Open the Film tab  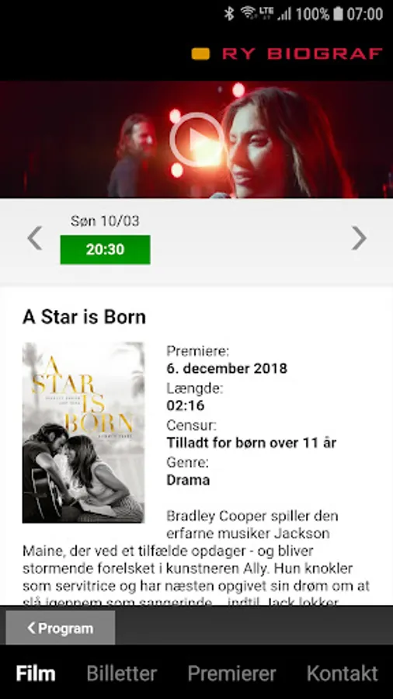click(36, 673)
